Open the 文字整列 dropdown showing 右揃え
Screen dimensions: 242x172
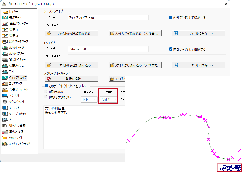pos(108,100)
